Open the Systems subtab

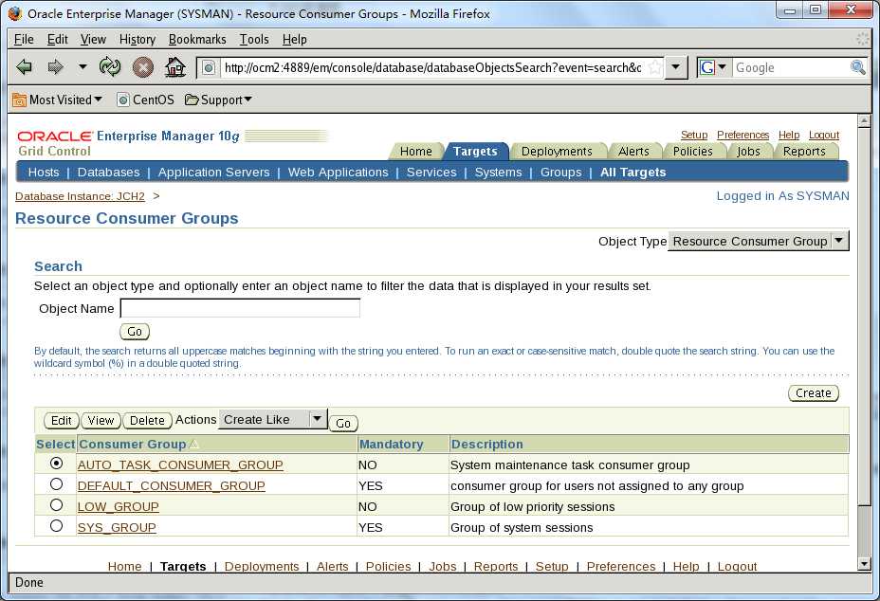499,173
